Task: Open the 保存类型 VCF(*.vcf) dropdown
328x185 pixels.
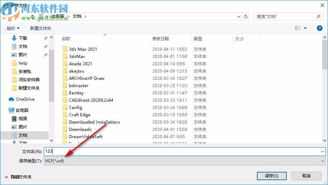Action: tap(184, 161)
